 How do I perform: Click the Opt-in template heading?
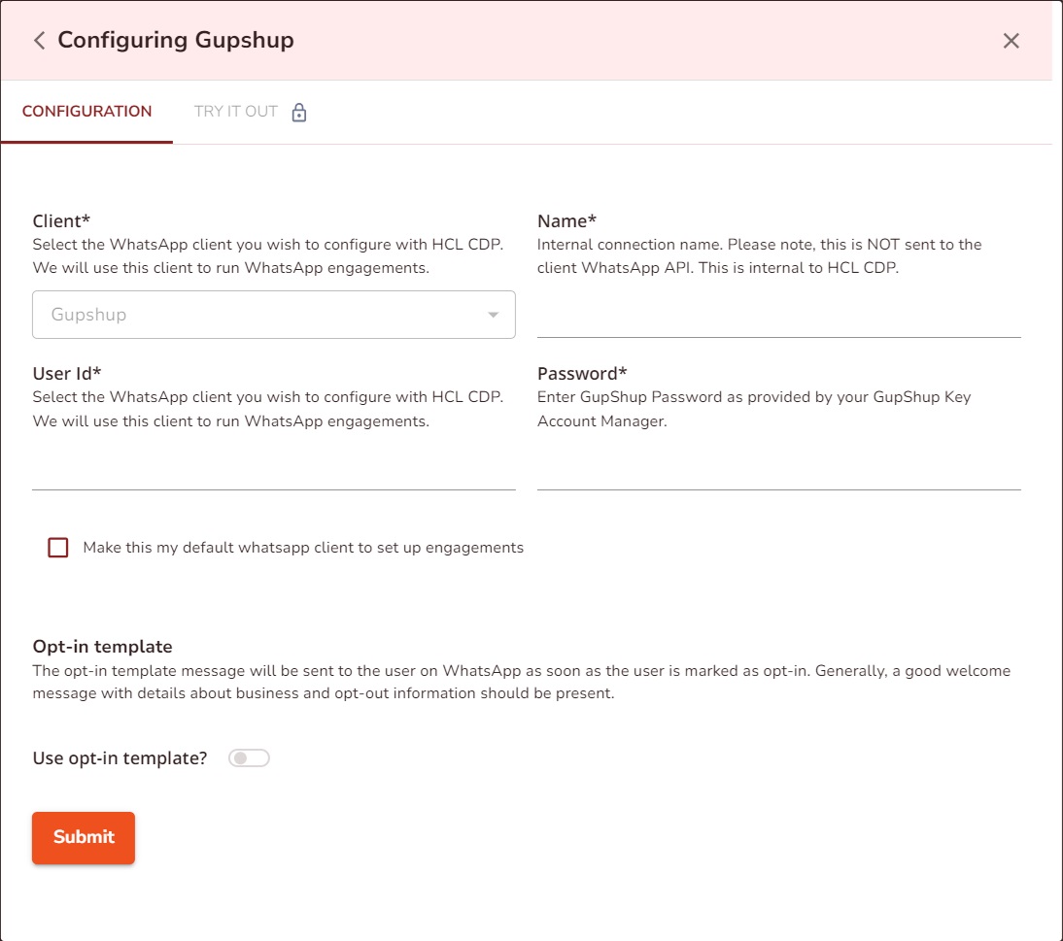tap(102, 647)
